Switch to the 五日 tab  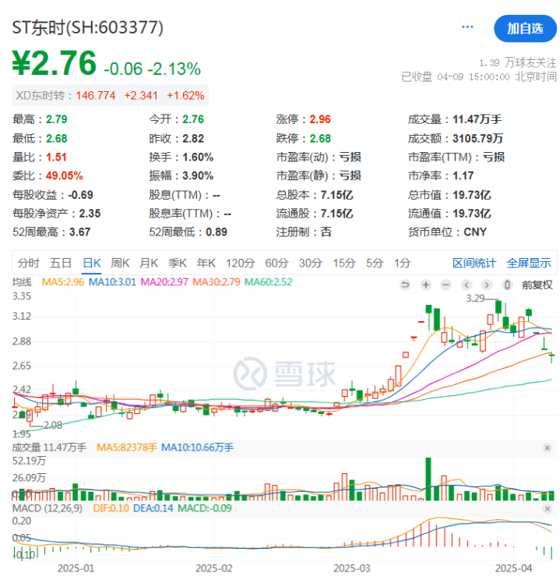point(61,263)
